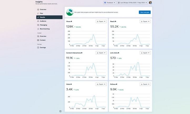Image resolution: width=190 pixels, height=114 pixels.
Task: Click the Plan icon in sidebar
Action: click(38, 13)
